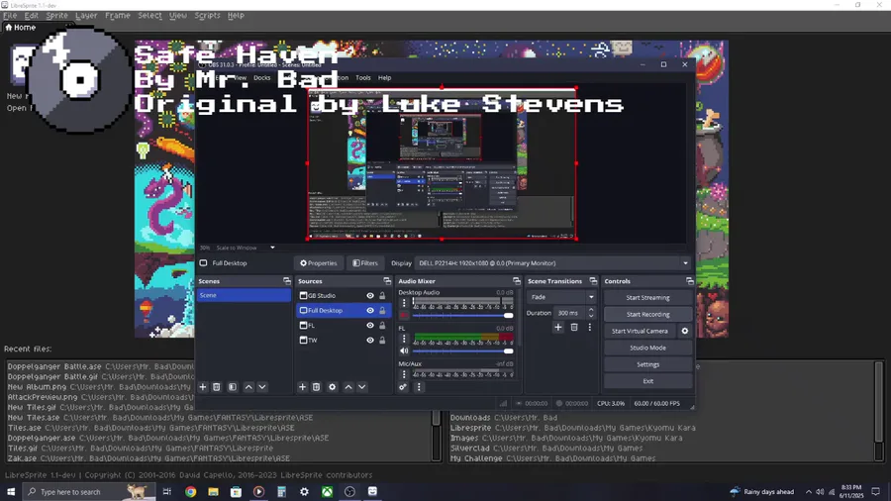Toggle visibility of FL source

coord(370,326)
